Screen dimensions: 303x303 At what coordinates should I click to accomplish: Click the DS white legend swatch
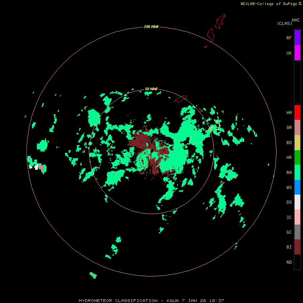tap(297, 202)
